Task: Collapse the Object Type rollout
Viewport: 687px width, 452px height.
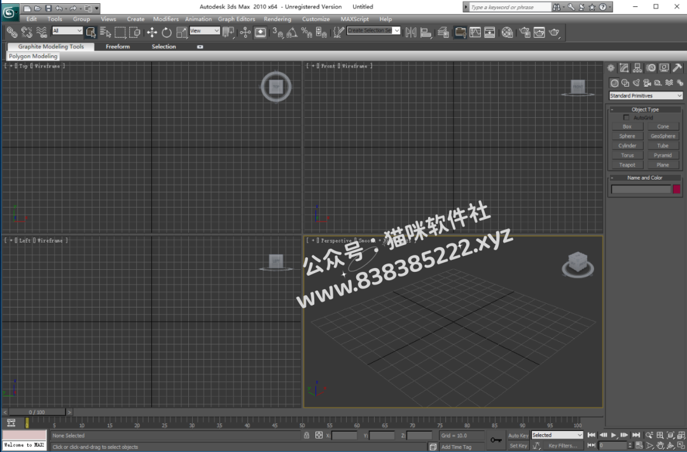Action: (x=645, y=109)
